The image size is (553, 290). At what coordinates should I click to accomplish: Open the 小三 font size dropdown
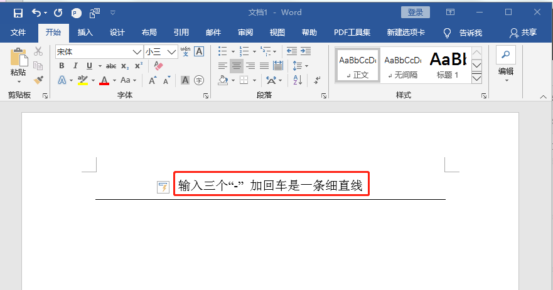coord(171,52)
